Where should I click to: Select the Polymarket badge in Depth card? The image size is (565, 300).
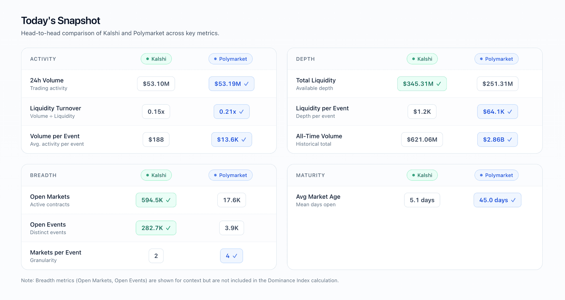(496, 59)
